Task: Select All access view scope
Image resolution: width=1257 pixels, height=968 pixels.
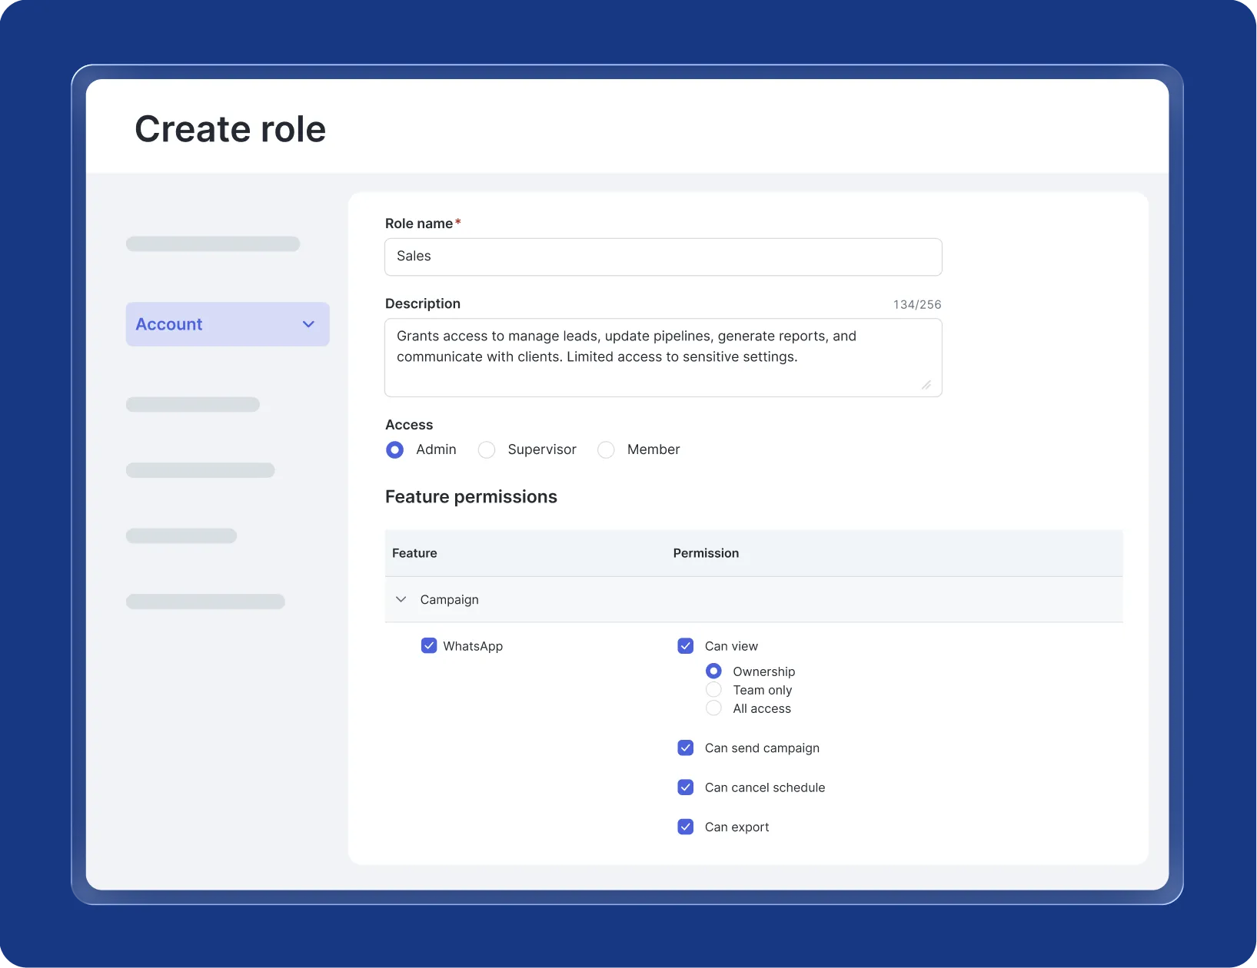Action: [x=713, y=708]
